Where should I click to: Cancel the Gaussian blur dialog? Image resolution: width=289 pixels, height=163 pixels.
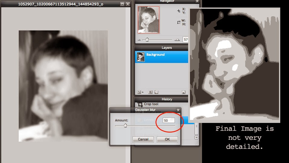click(143, 139)
